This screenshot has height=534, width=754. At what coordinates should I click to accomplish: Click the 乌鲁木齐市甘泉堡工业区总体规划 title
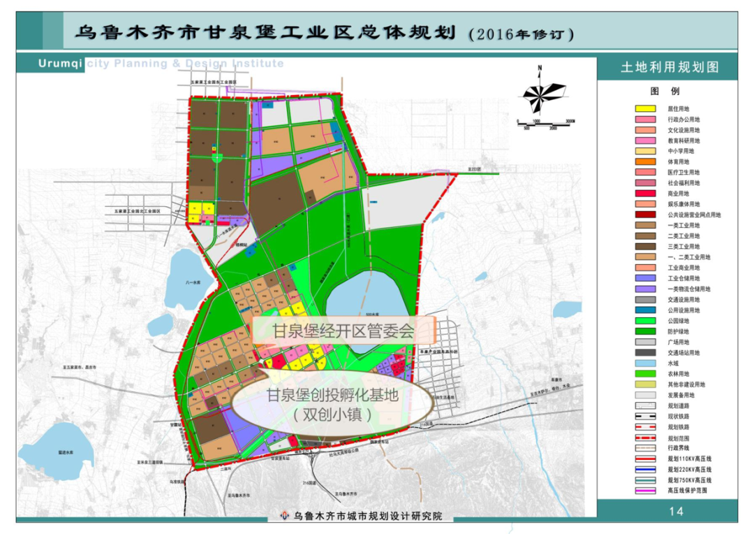click(x=265, y=32)
